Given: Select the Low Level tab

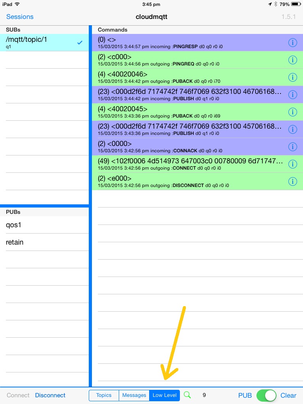Looking at the screenshot, I should point(165,395).
